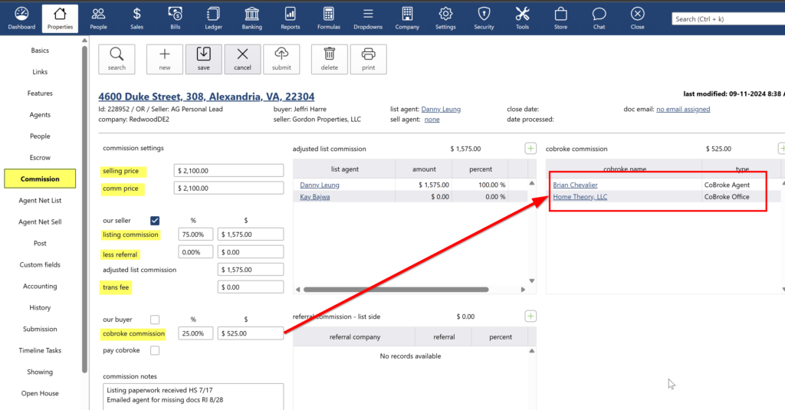Open the Links sidebar page

(40, 71)
